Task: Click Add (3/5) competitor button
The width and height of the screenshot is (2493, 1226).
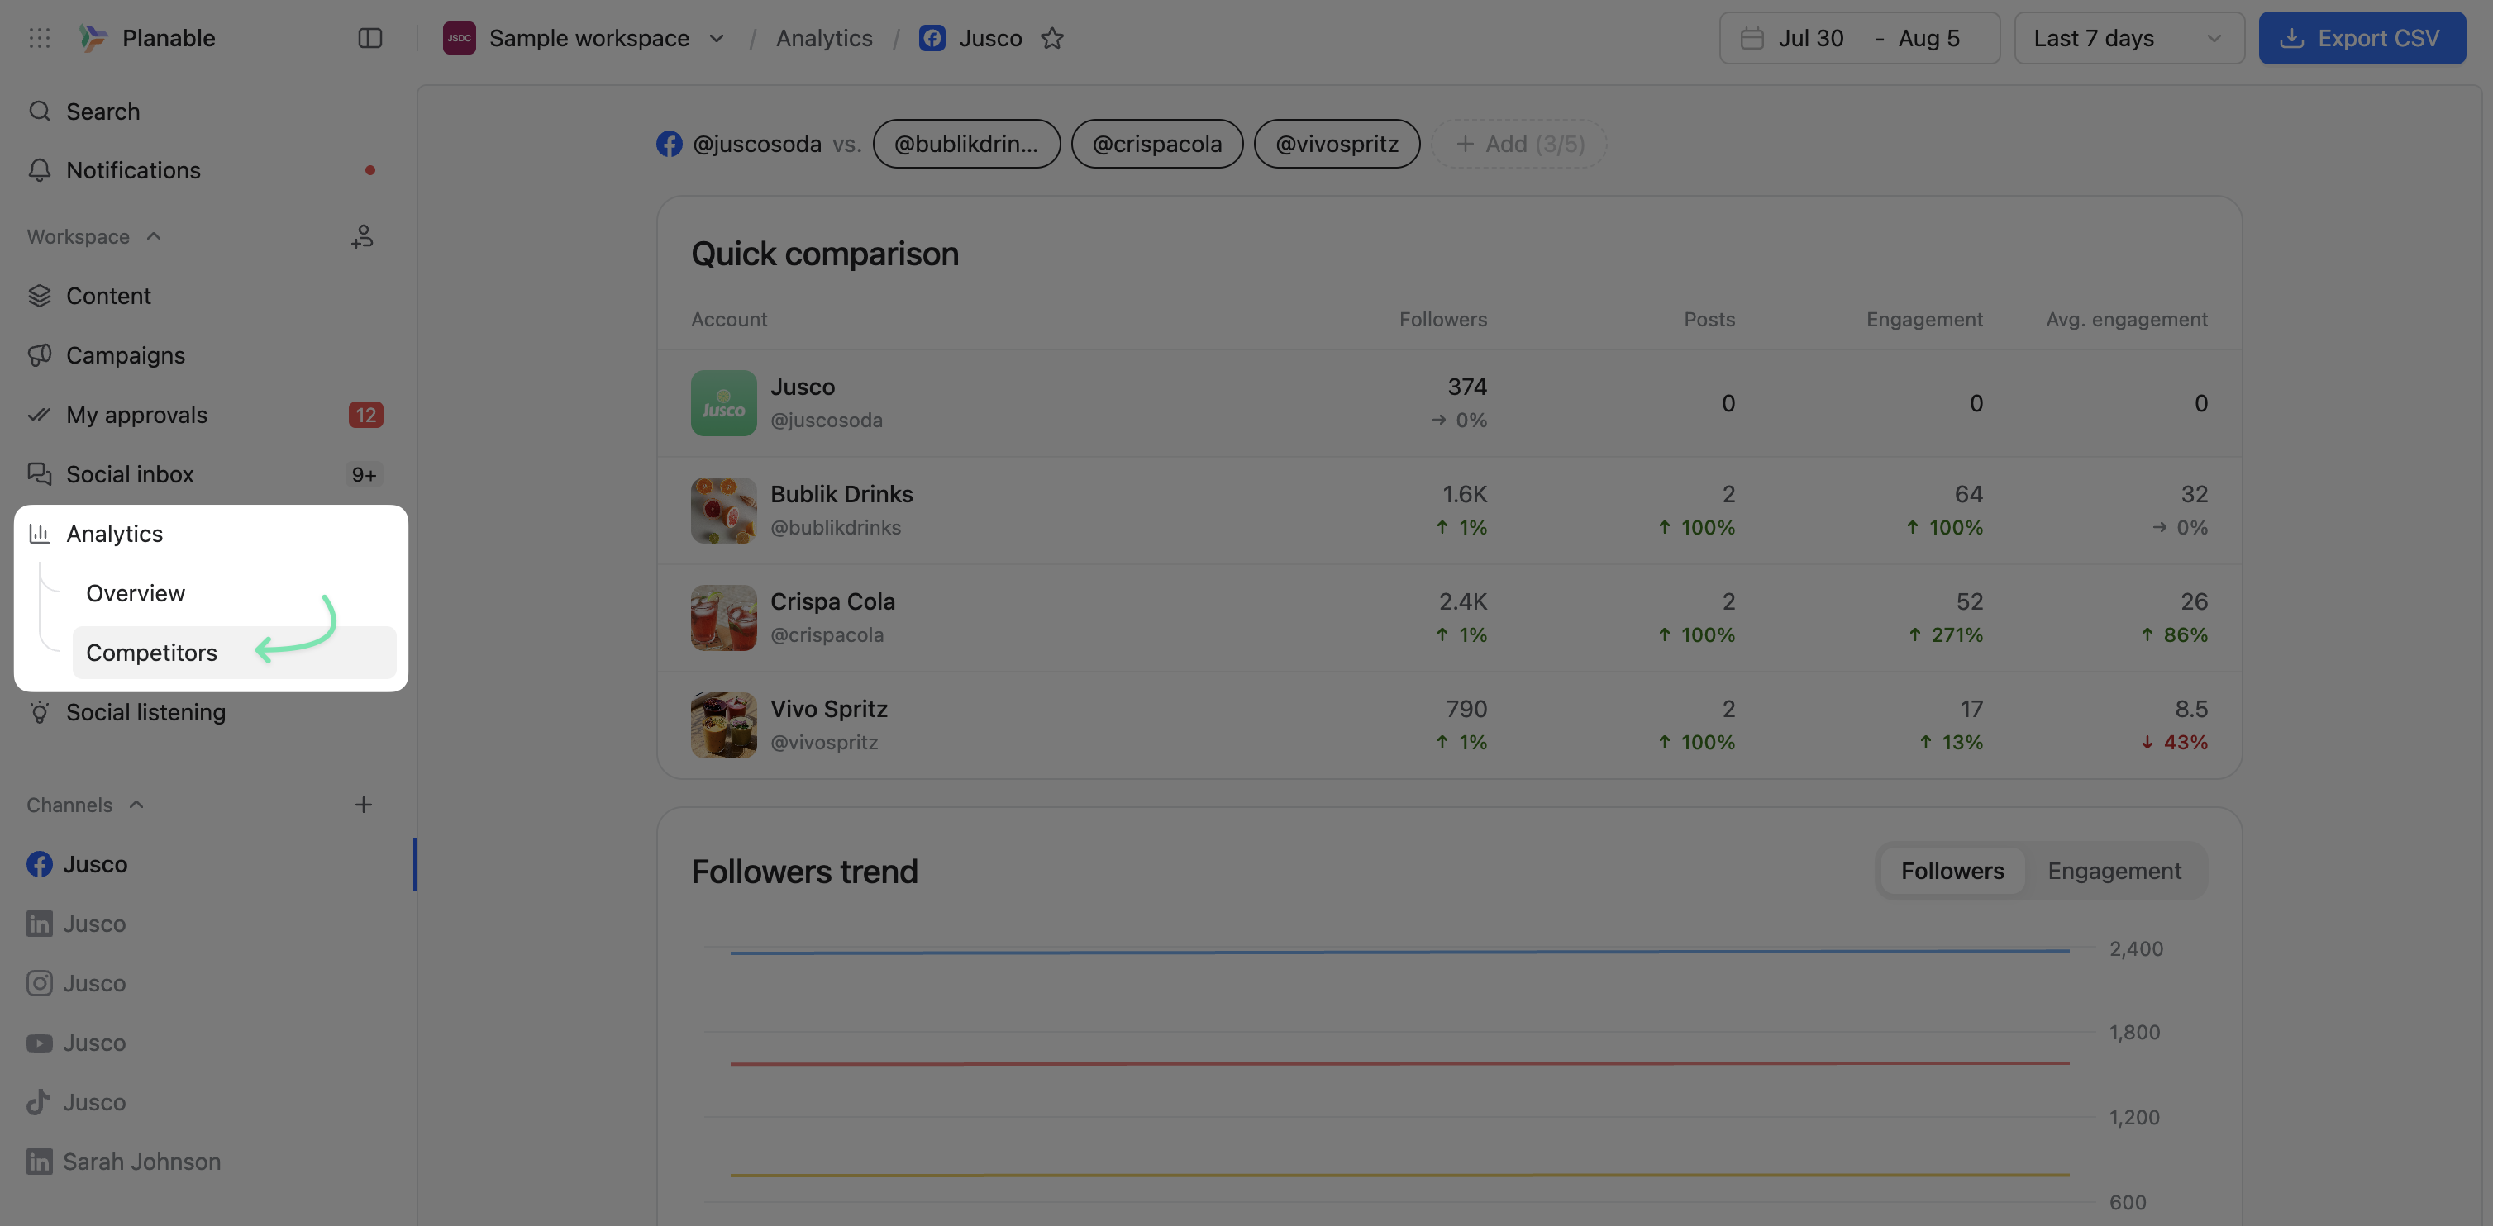Action: [x=1519, y=143]
